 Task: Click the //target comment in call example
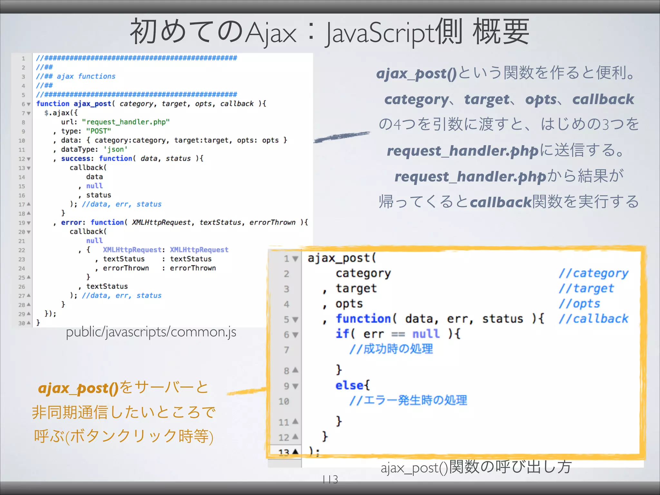coord(587,288)
